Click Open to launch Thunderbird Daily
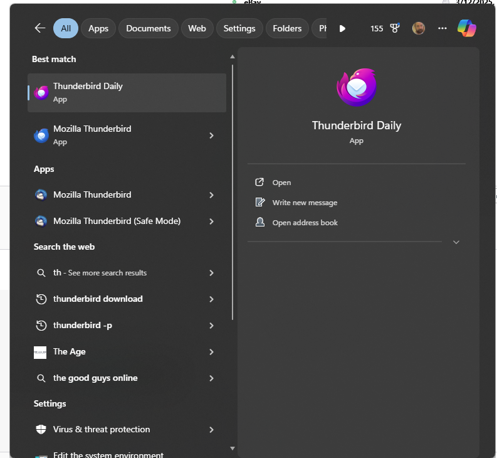 281,183
